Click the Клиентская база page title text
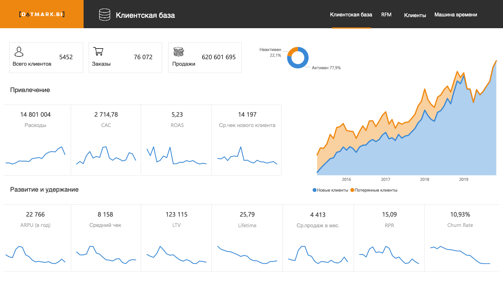 tap(145, 15)
